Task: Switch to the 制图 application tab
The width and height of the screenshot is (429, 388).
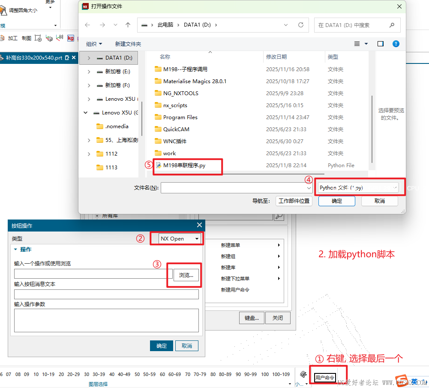Action: (27, 38)
